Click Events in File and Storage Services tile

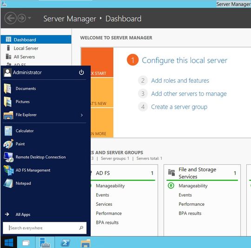point(185,195)
